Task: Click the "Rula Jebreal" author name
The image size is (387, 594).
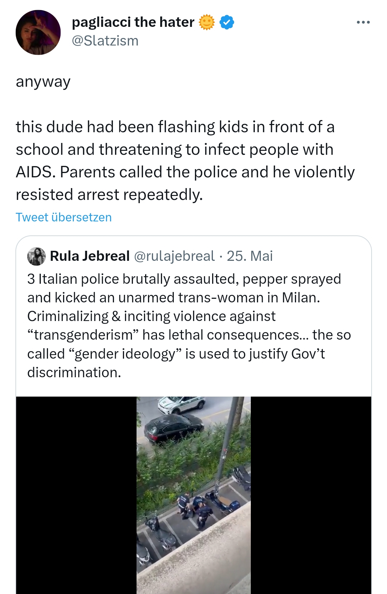Action: pyautogui.click(x=90, y=256)
